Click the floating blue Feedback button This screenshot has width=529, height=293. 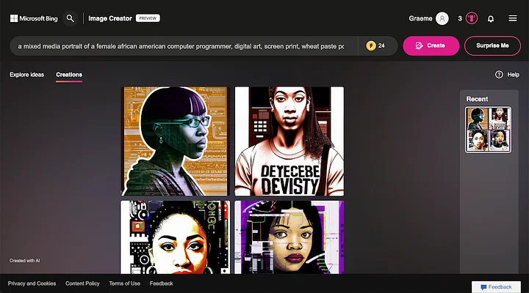[496, 287]
